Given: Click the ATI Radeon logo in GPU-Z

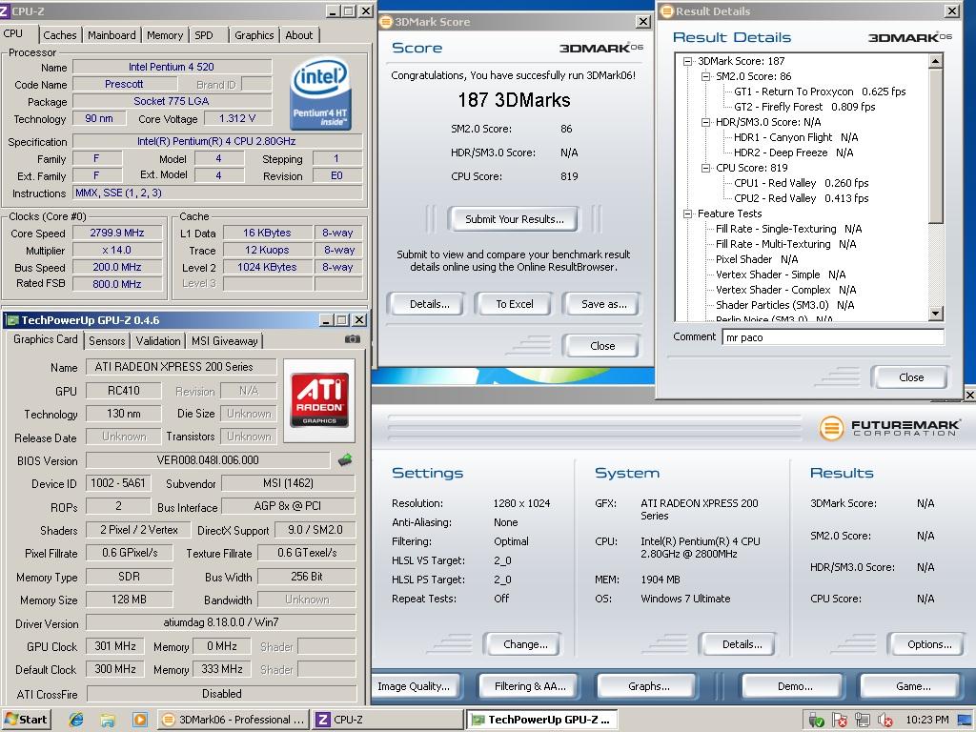Looking at the screenshot, I should click(319, 400).
